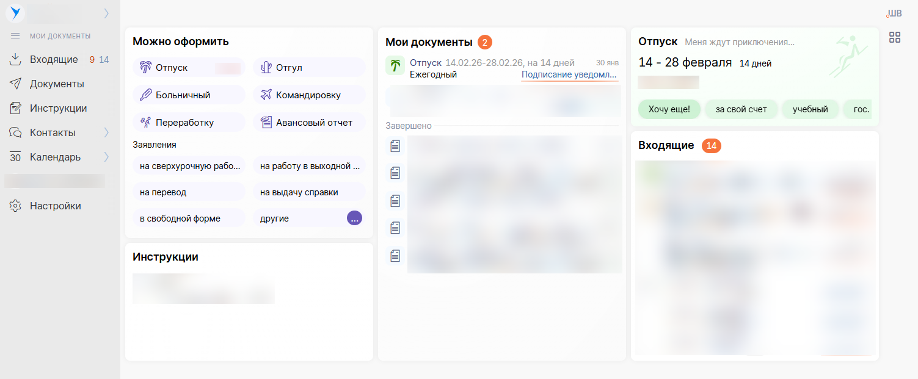The width and height of the screenshot is (918, 379).
Task: Open the grid apps icon at top right
Action: coord(894,37)
